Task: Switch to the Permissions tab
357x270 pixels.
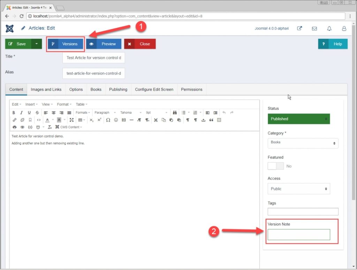Action: [192, 90]
